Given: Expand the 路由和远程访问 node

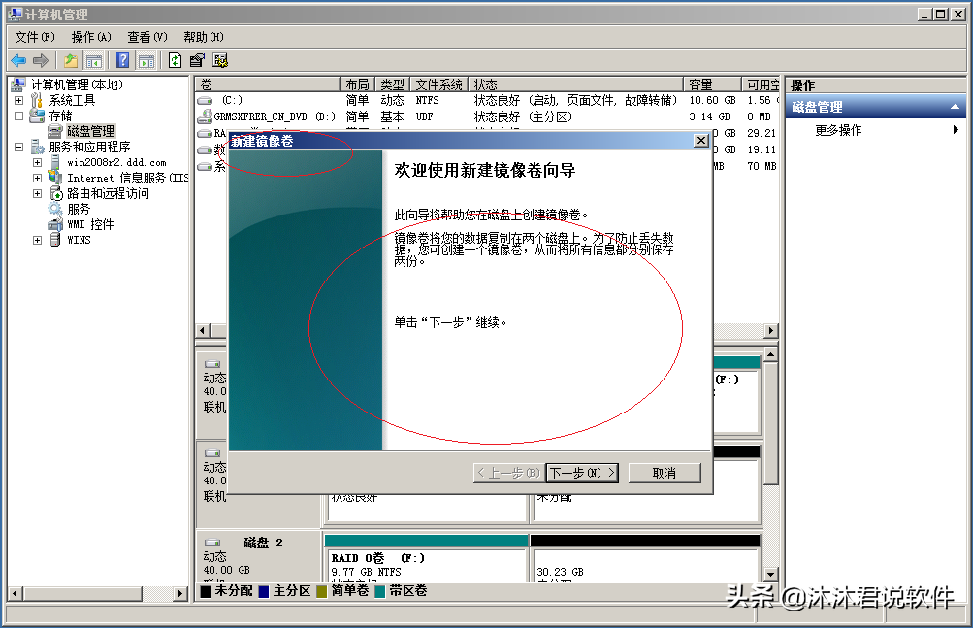Looking at the screenshot, I should click(37, 193).
